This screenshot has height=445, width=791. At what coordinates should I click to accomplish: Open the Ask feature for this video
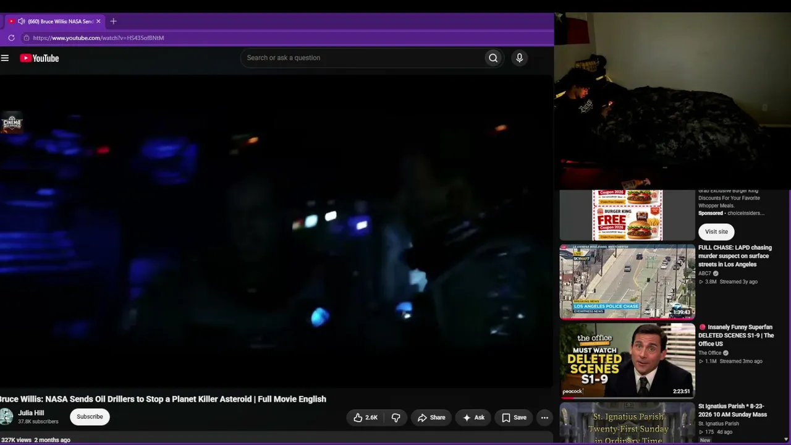point(473,418)
